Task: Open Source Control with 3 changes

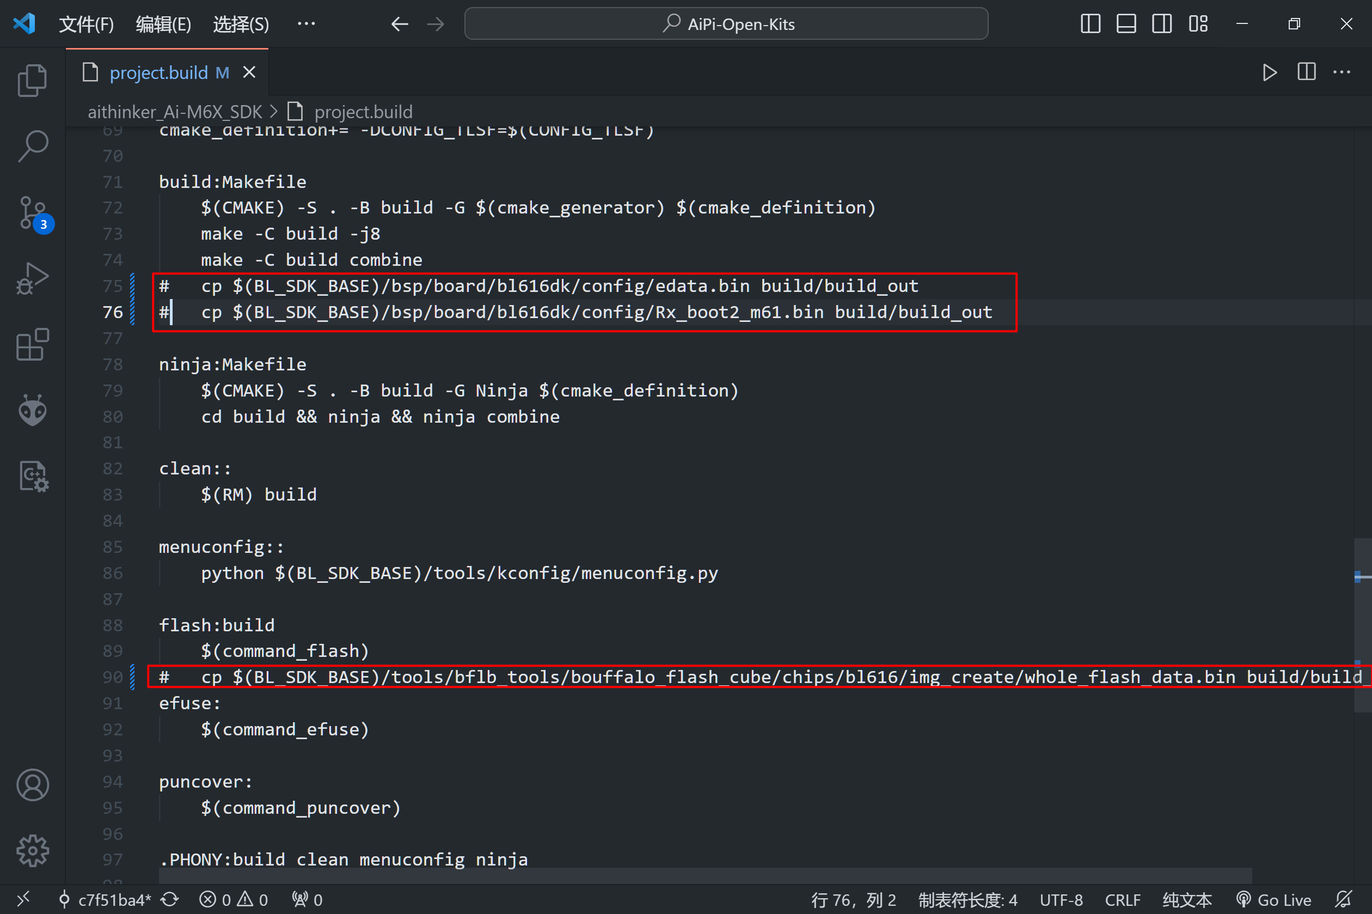Action: pos(33,213)
